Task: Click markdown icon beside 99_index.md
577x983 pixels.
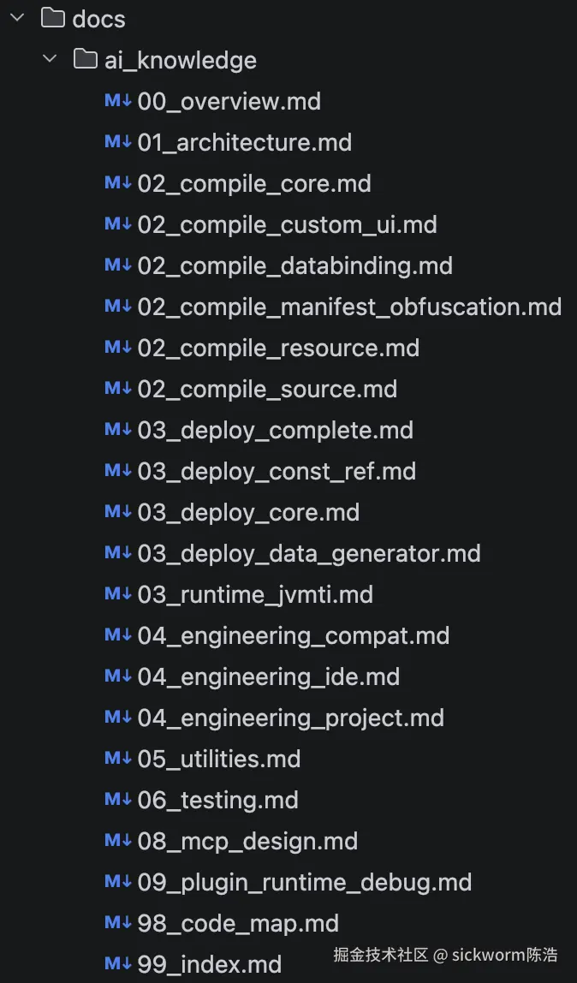Action: click(117, 964)
